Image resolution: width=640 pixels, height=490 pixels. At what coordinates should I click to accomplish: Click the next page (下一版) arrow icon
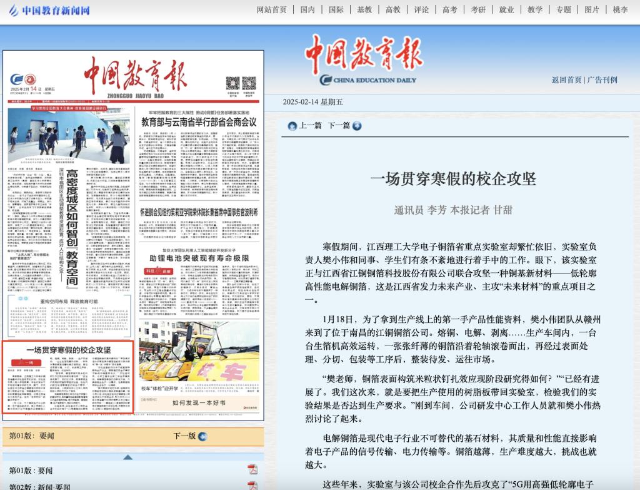coord(202,436)
